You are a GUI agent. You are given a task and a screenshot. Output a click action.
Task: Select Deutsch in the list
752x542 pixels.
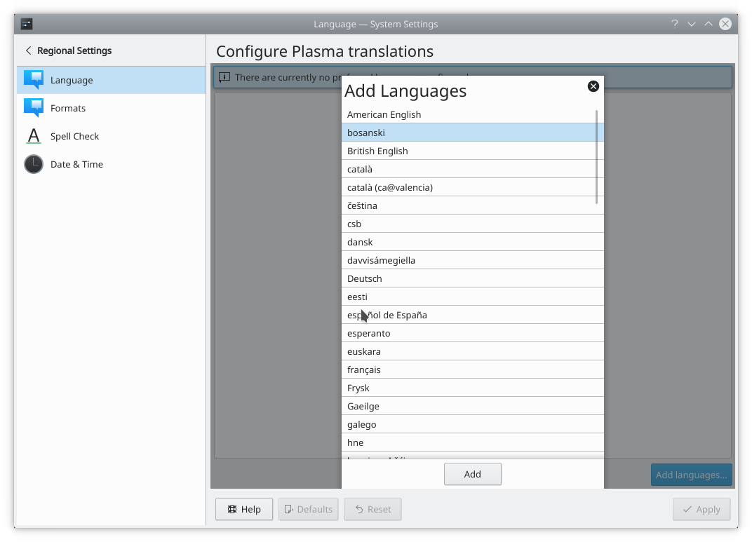coord(472,278)
